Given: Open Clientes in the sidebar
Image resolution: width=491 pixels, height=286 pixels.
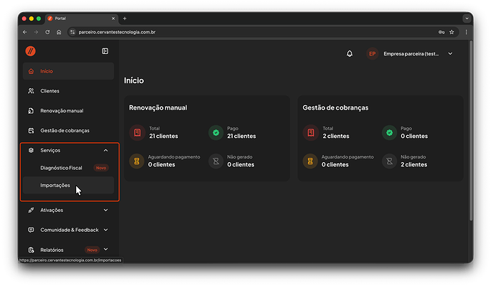Looking at the screenshot, I should tap(50, 91).
